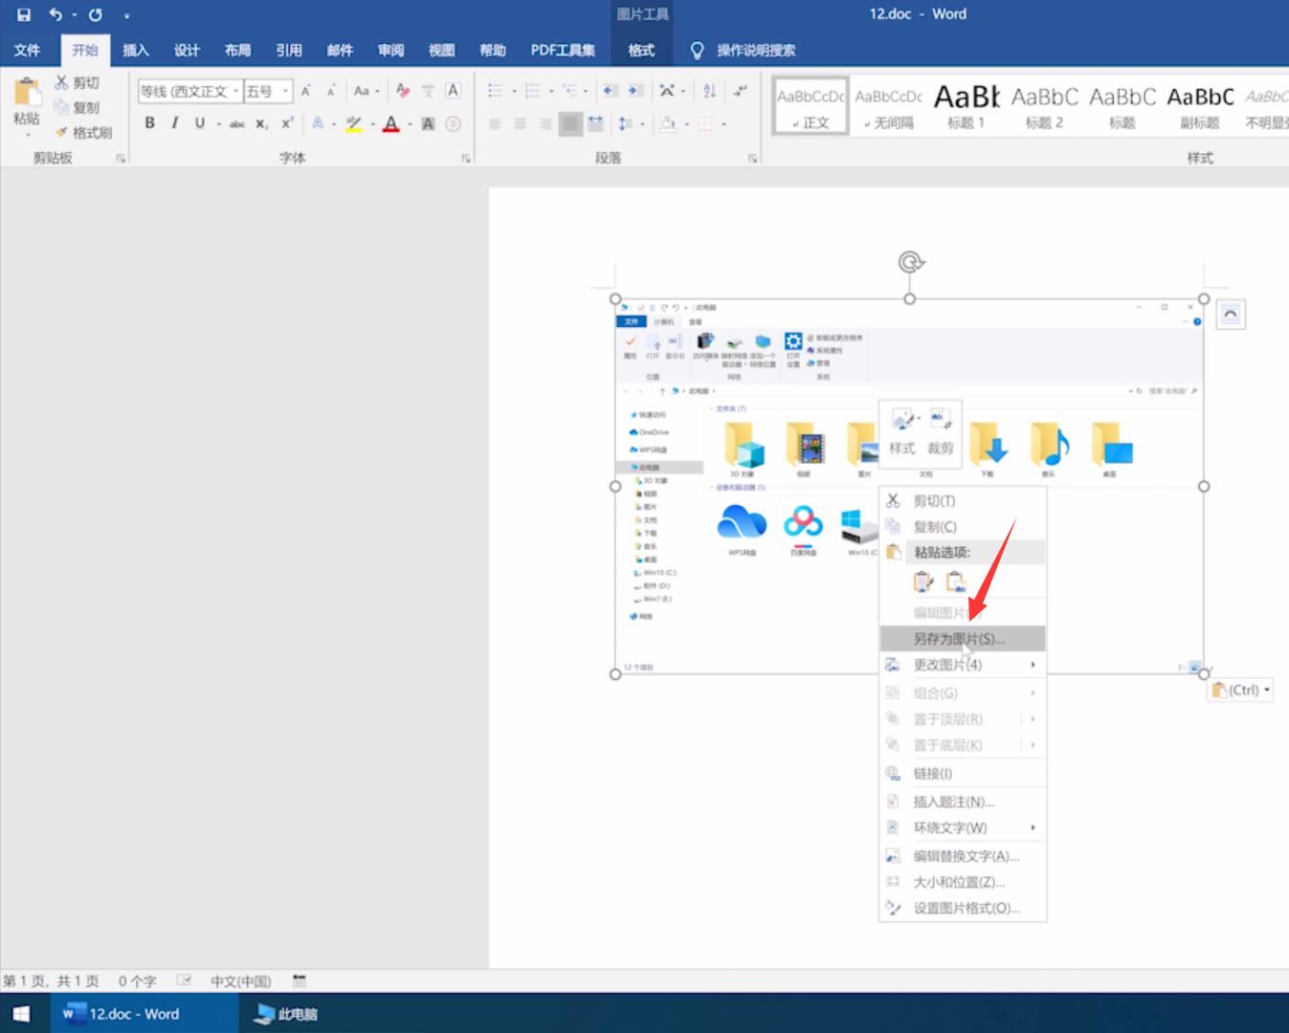
Task: Choose 设置图片格式(O)... in context menu
Action: (x=963, y=908)
